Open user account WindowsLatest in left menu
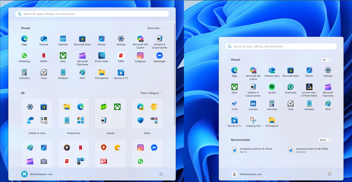This screenshot has height=182, width=352. (37, 174)
